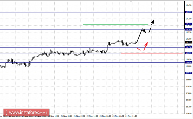Click the 21 Nov 06:00 time label
Viewport: 193px width, 119px height.
click(x=67, y=116)
